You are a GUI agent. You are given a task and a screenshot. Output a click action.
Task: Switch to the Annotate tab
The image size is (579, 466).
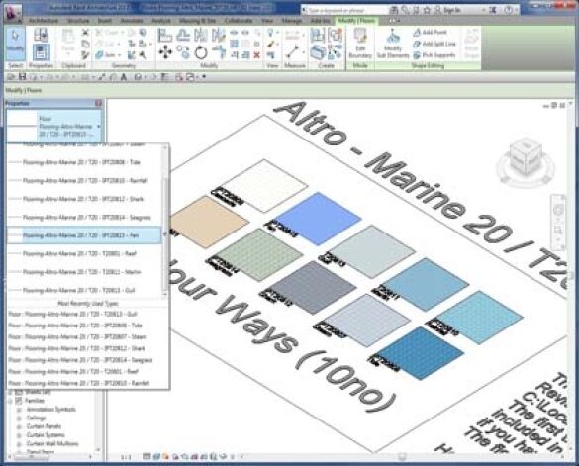pyautogui.click(x=132, y=21)
